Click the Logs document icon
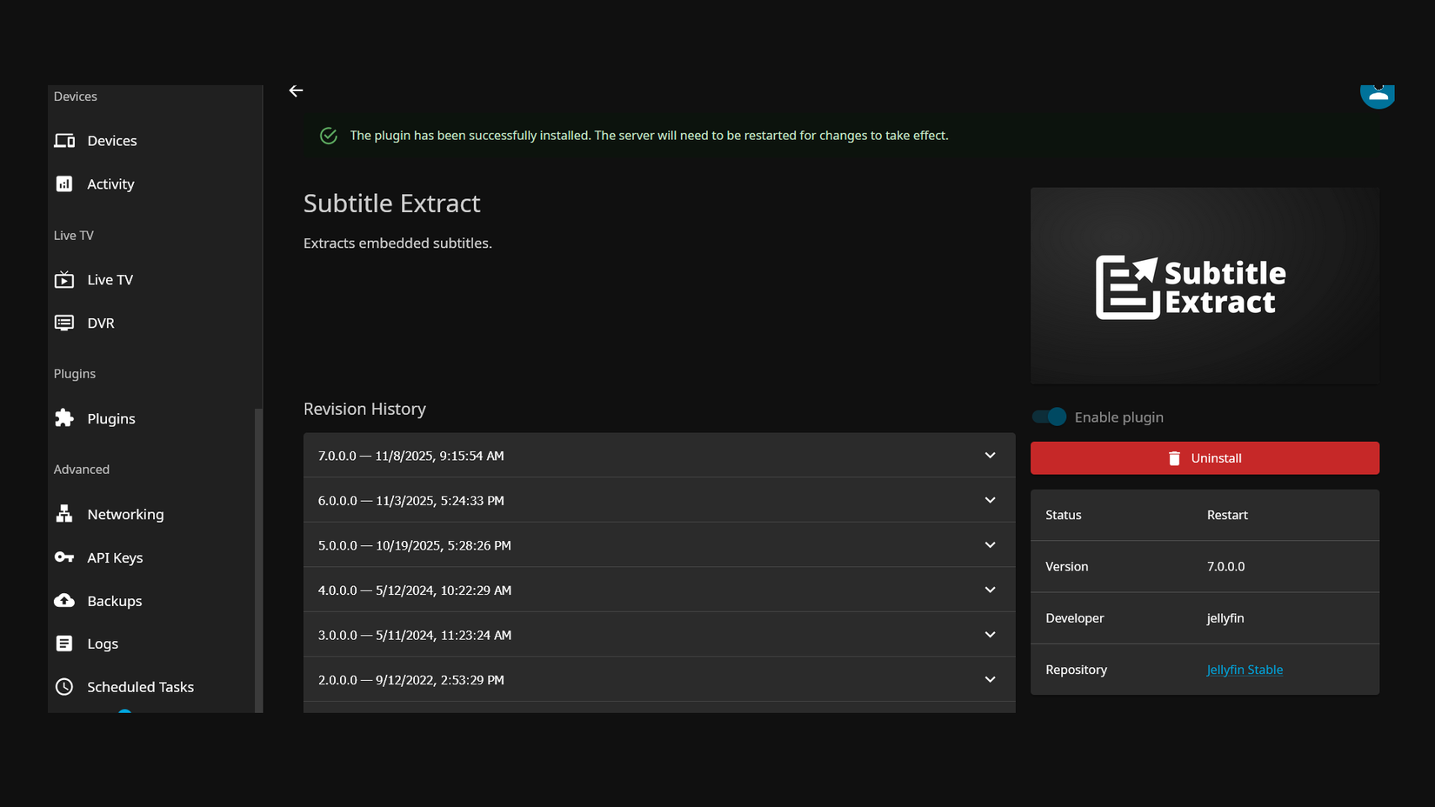This screenshot has width=1435, height=807. pos(64,644)
